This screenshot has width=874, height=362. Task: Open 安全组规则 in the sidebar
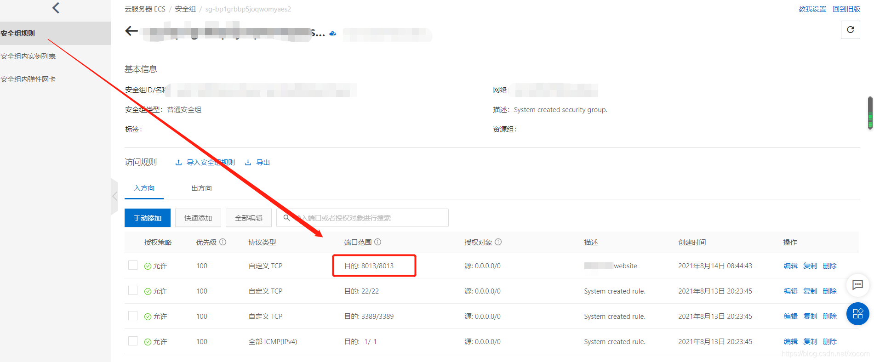coord(55,33)
